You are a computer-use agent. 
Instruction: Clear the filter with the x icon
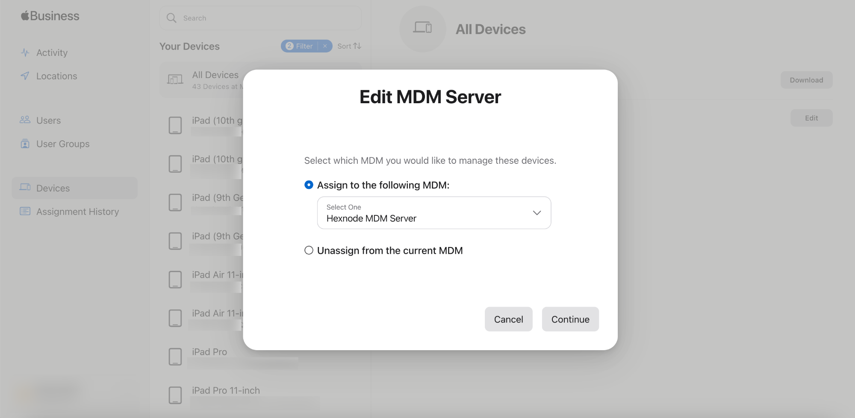tap(325, 46)
